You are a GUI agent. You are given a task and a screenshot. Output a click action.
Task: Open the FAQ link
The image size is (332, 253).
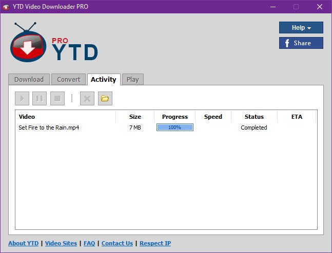click(89, 243)
